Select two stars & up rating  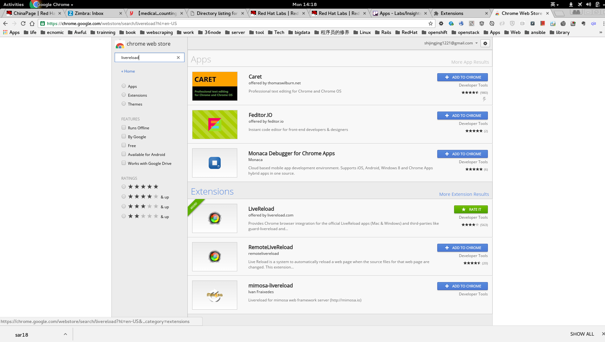tap(124, 216)
